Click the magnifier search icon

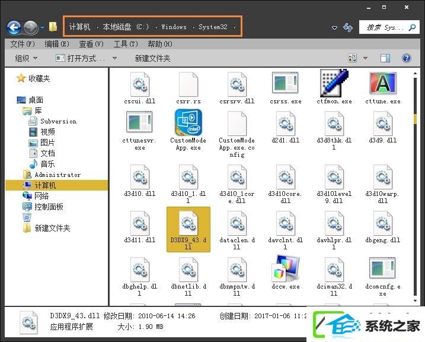413,27
